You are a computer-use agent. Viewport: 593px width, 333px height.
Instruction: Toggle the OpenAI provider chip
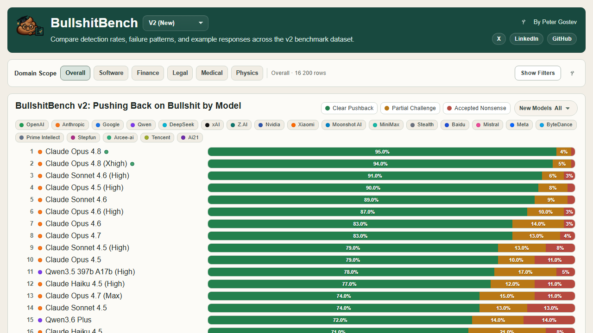32,125
